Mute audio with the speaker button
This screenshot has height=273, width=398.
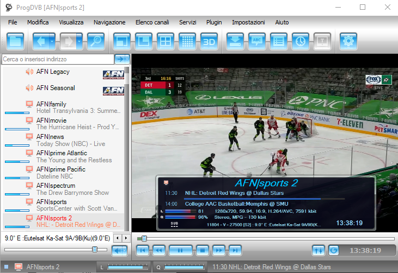pos(118,251)
